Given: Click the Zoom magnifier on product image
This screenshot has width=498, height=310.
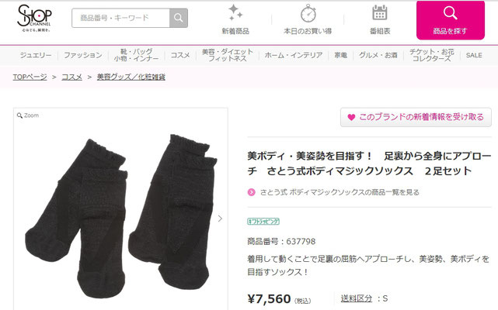Looking at the screenshot, I should point(28,115).
